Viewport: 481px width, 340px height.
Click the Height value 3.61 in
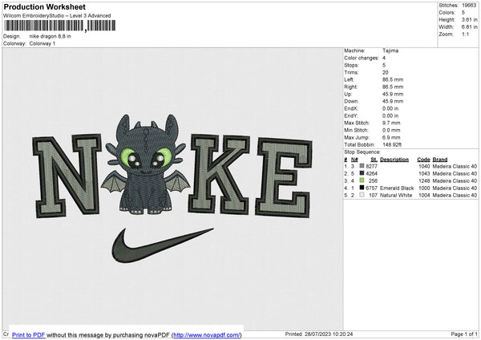[x=469, y=19]
